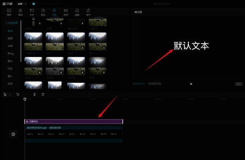The width and height of the screenshot is (245, 160).
Task: Open the 滤镜 filters tab
Action: (77, 12)
